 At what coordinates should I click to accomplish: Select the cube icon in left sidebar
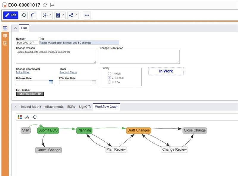[5, 35]
